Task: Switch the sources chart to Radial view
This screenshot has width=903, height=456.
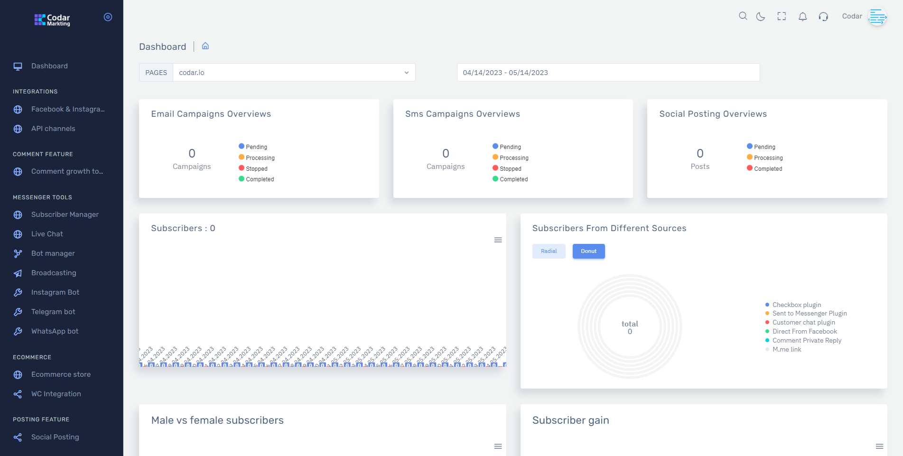Action: tap(549, 251)
